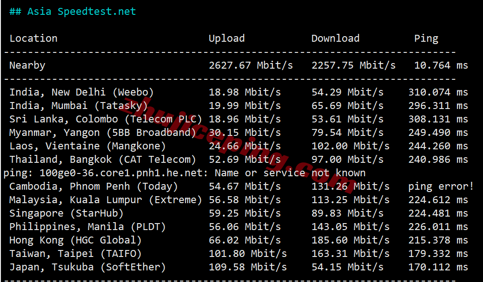Click the 'Upload' column header
Image resolution: width=483 pixels, height=282 pixels.
pos(227,38)
